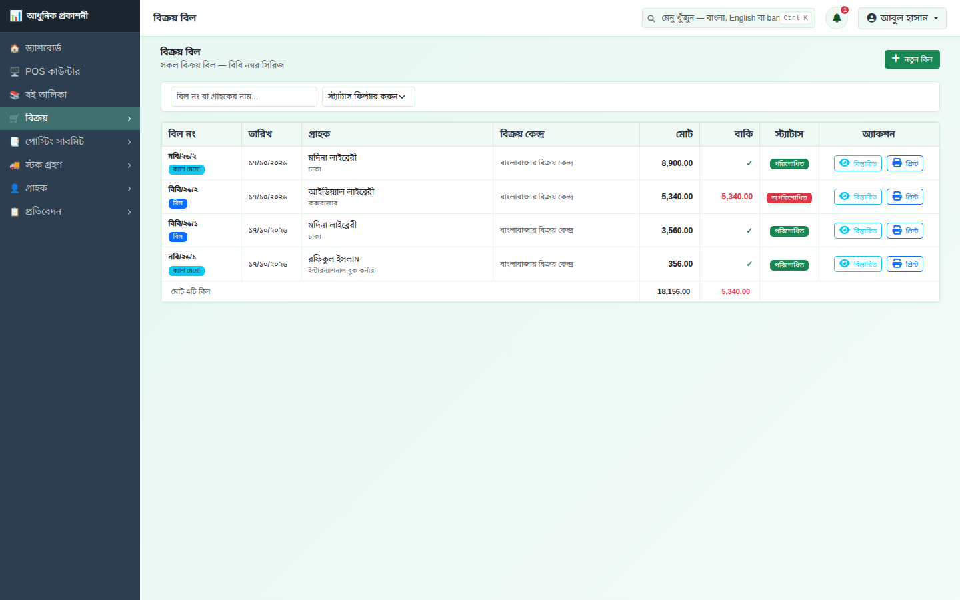The height and width of the screenshot is (600, 960).
Task: Expand the বিক্রয় sidebar menu chevron
Action: 129,119
